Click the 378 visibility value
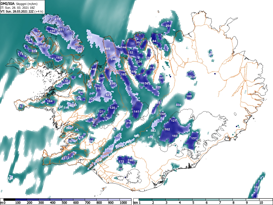 [34, 51]
